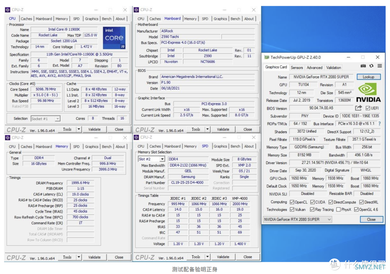
Task: Toggle the DirectCompute checkbox
Action: tap(330, 202)
